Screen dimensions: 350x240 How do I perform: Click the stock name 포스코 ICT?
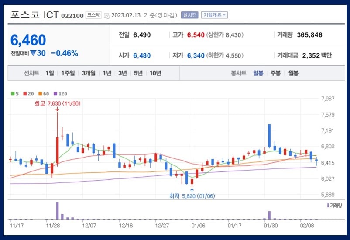click(x=34, y=15)
